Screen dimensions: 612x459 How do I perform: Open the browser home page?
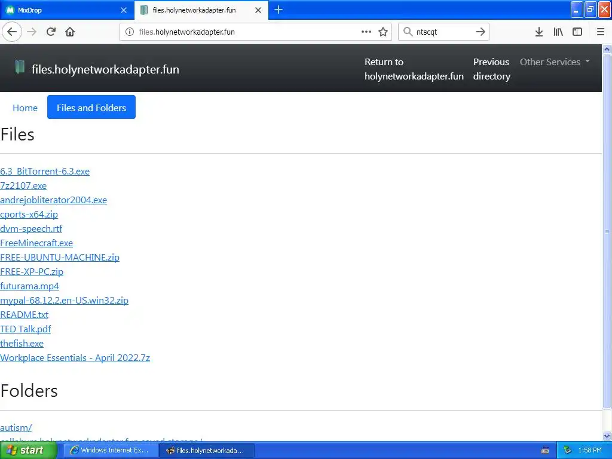pos(70,32)
